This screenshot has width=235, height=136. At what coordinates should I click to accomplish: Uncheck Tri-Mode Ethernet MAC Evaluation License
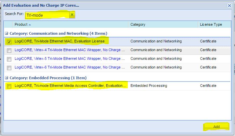[x=9, y=42]
